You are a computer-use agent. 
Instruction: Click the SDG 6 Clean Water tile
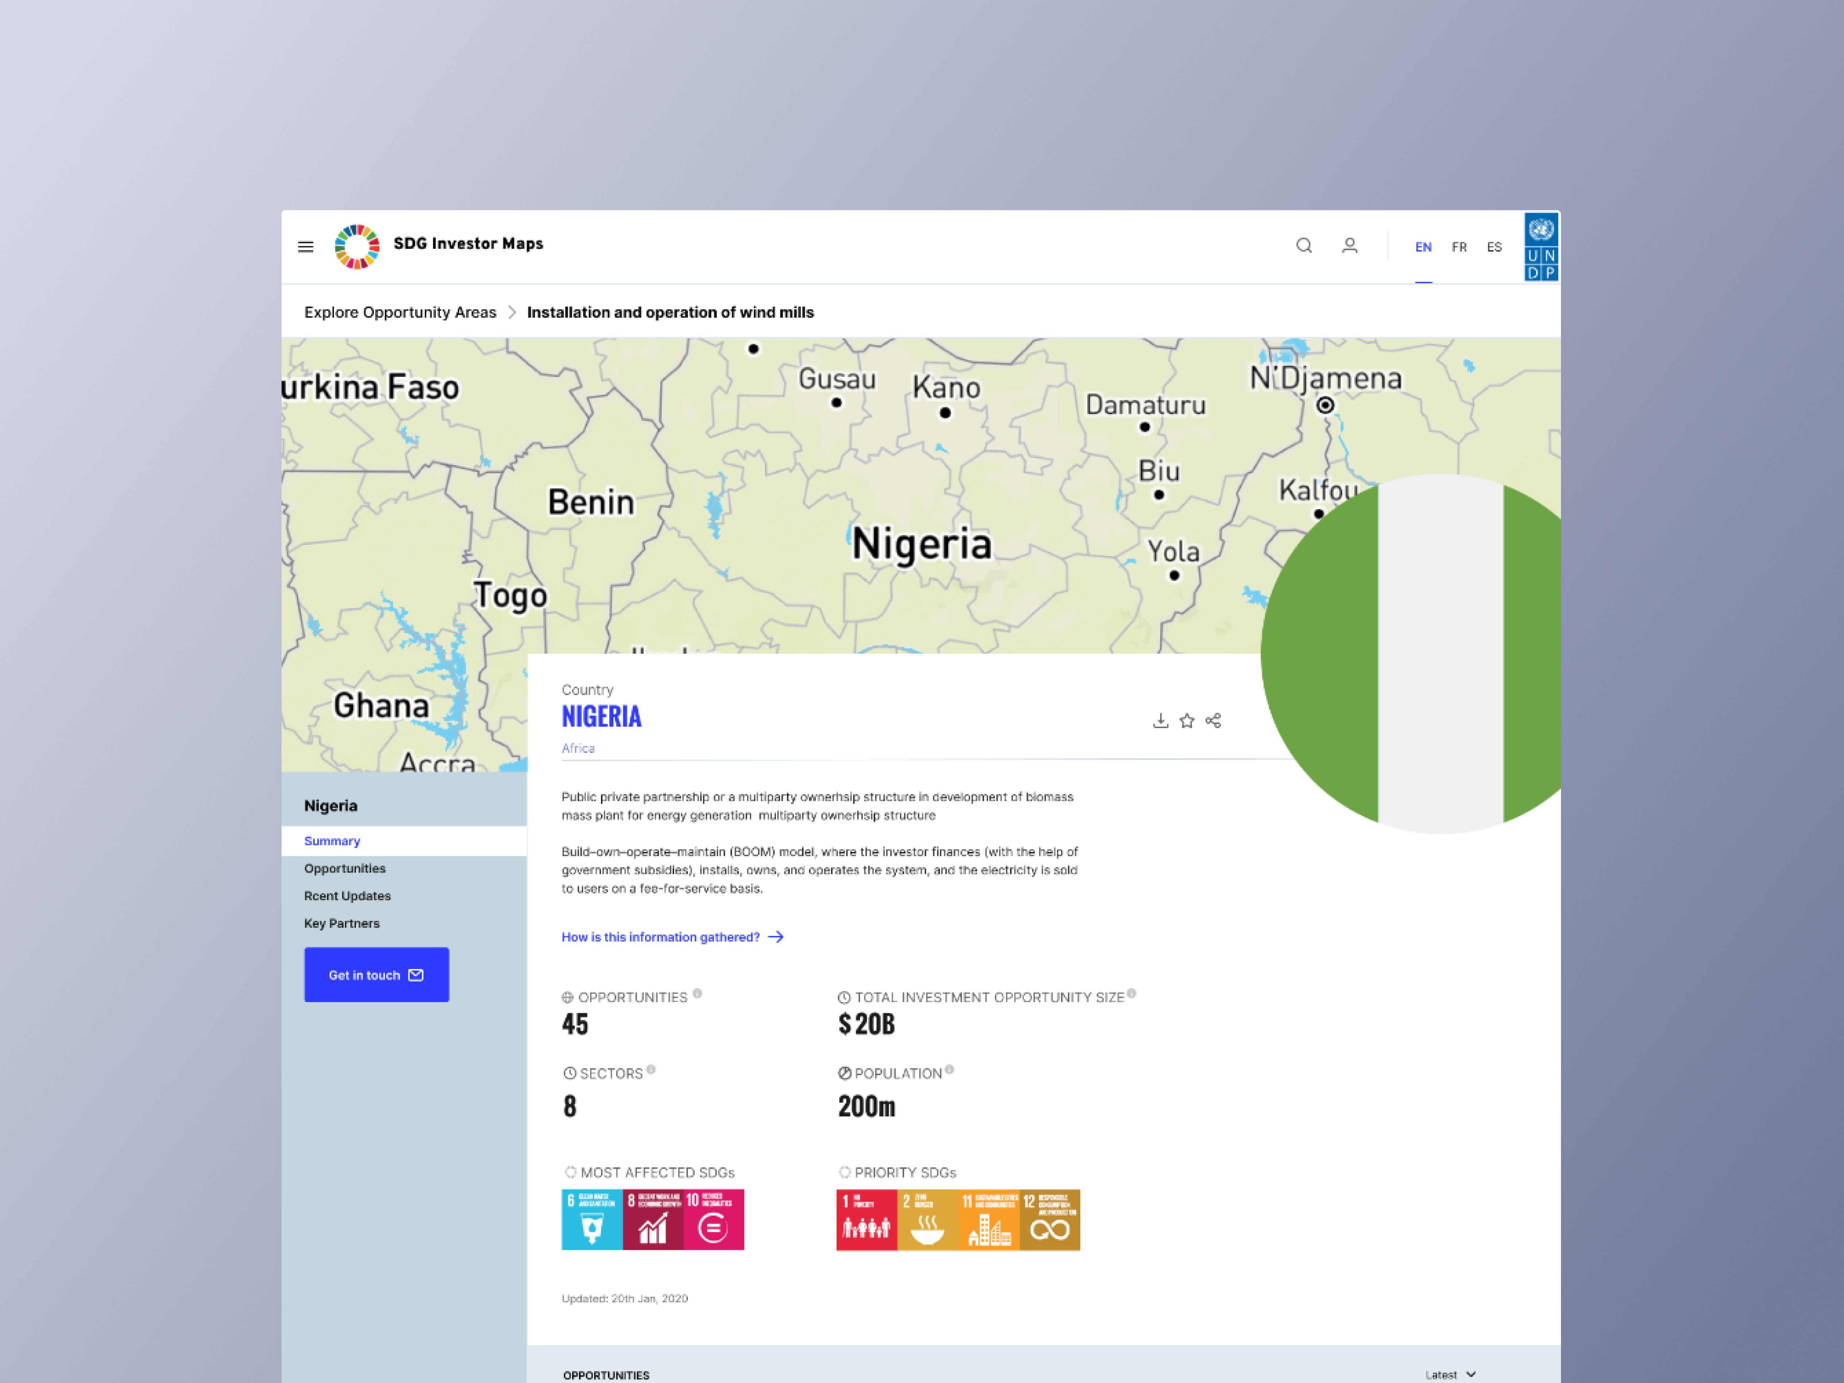pyautogui.click(x=592, y=1220)
